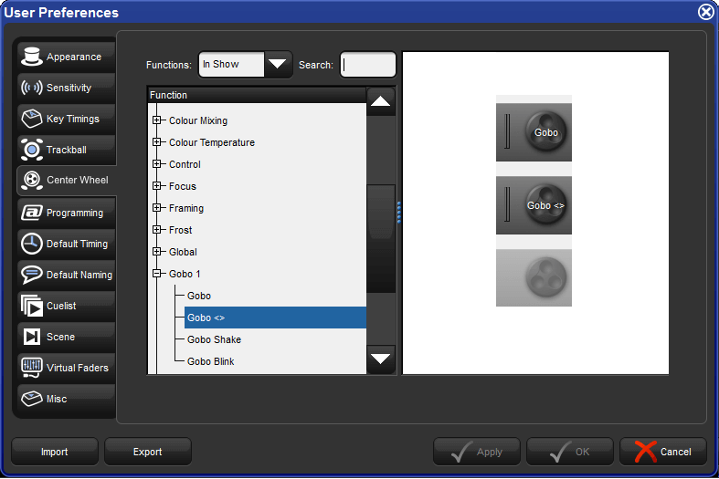Expand the Global function group
This screenshot has width=719, height=479.
click(157, 252)
